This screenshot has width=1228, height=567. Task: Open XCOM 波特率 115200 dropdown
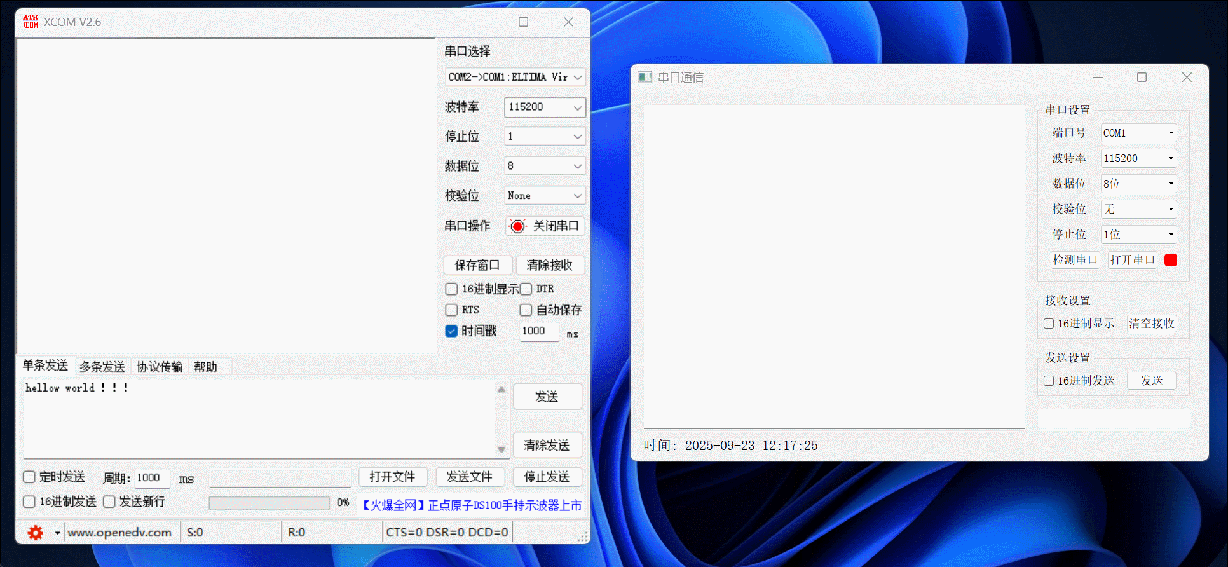(x=545, y=107)
